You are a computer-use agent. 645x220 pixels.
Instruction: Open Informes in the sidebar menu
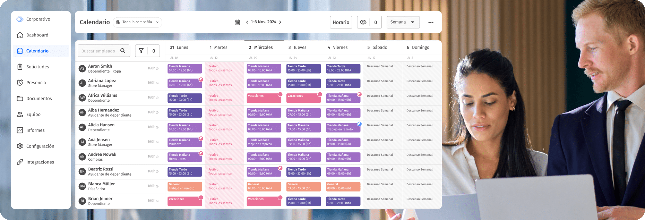pos(35,130)
